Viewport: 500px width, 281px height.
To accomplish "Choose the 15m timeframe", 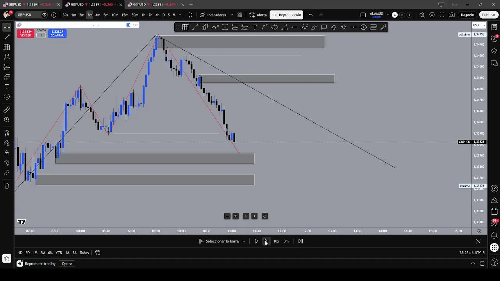I will pyautogui.click(x=125, y=15).
